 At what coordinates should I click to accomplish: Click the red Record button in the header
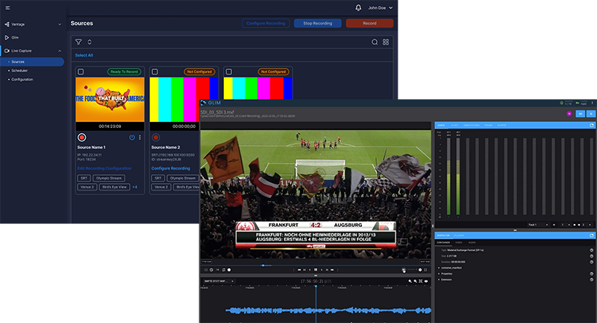click(369, 23)
